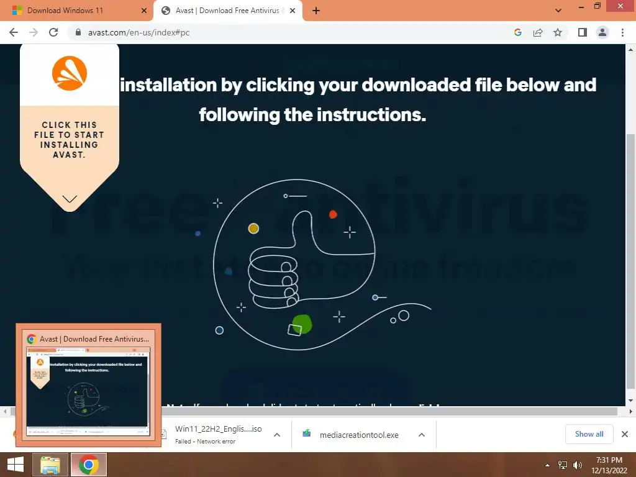Click the orange Avast logo
The height and width of the screenshot is (477, 636).
pos(70,73)
